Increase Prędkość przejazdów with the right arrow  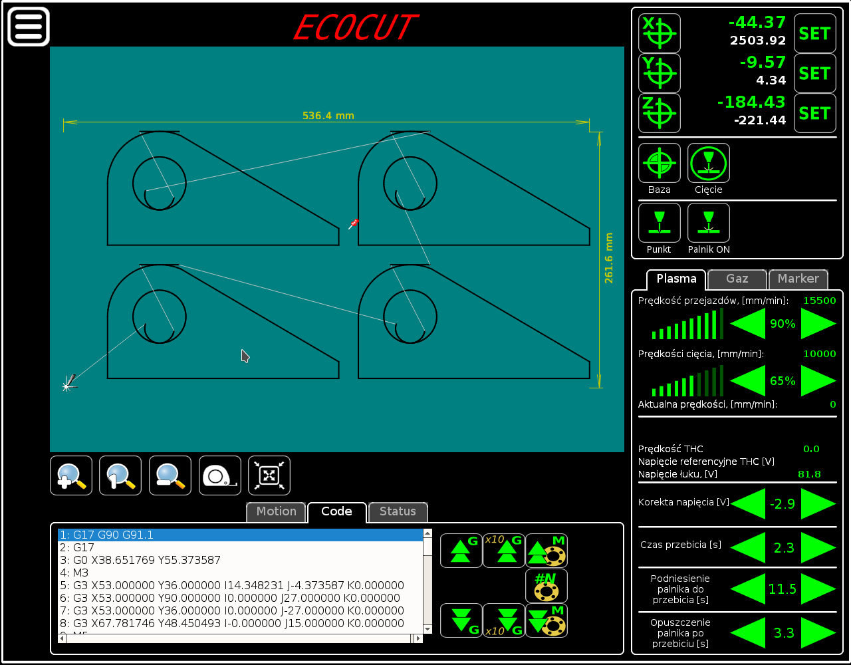pos(818,324)
